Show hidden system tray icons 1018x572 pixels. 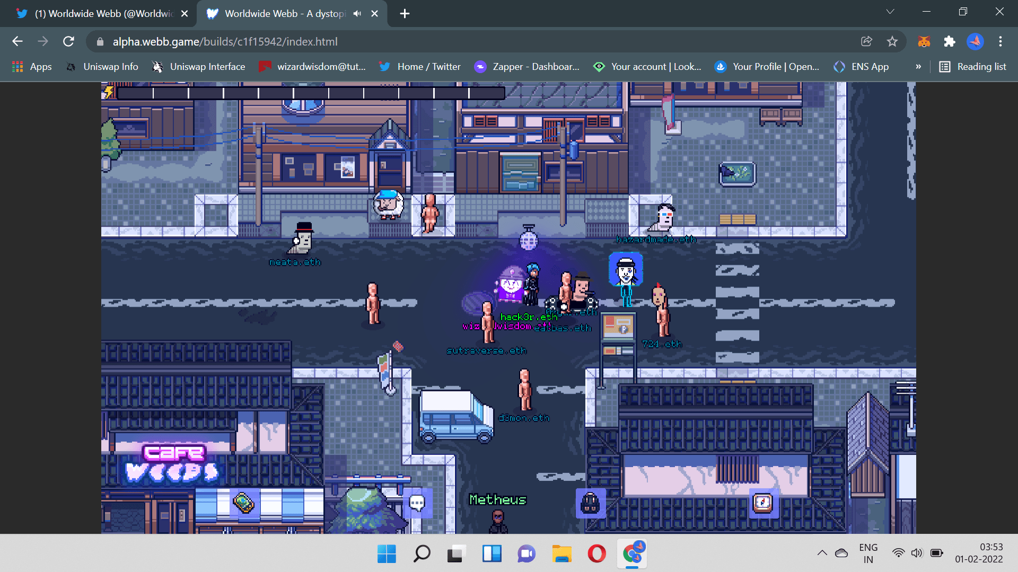(x=822, y=553)
